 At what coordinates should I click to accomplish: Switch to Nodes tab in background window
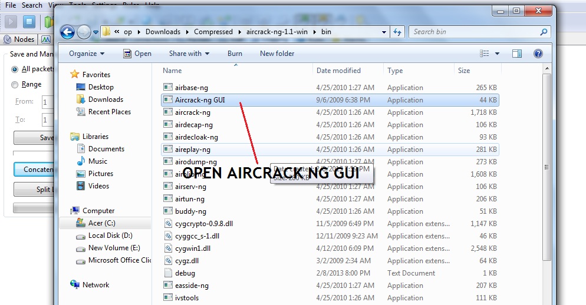coord(19,39)
